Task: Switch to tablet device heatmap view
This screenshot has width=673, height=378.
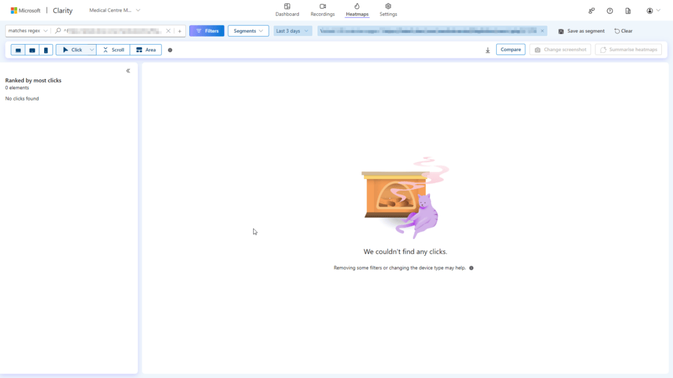Action: click(32, 49)
